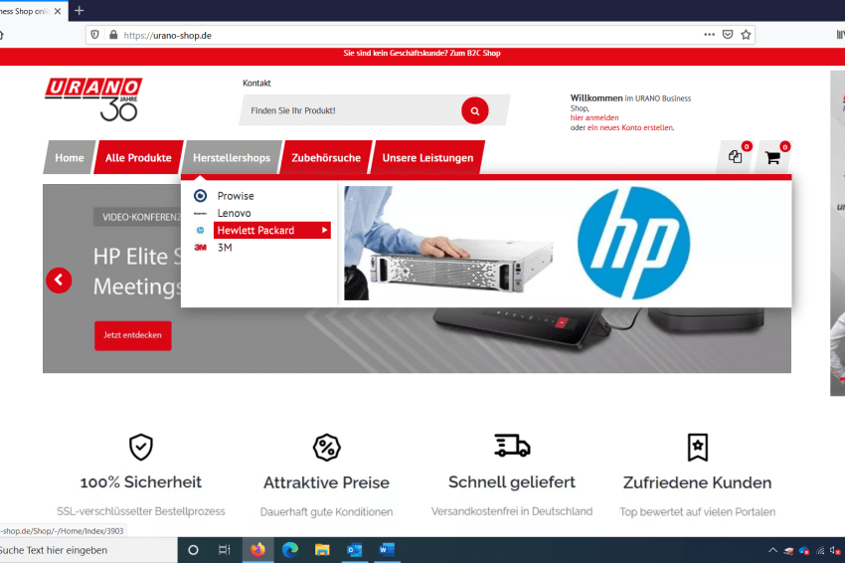845x563 pixels.
Task: Click the hier anmelden link
Action: coord(594,117)
